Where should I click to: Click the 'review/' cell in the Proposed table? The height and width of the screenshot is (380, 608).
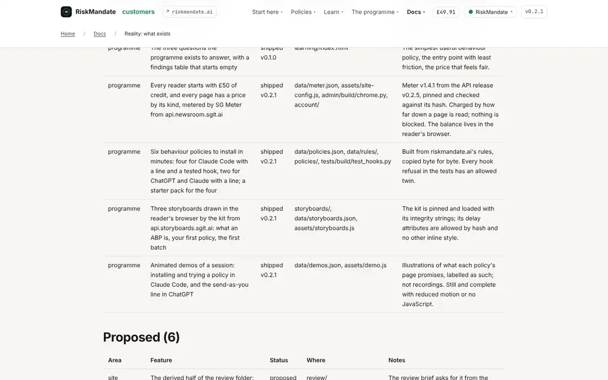point(317,377)
